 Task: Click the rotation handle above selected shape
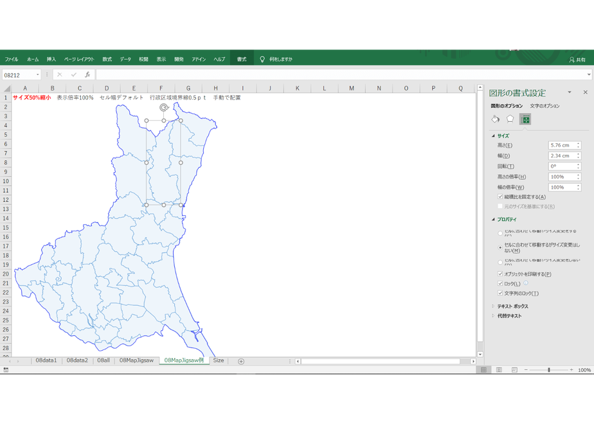[164, 107]
